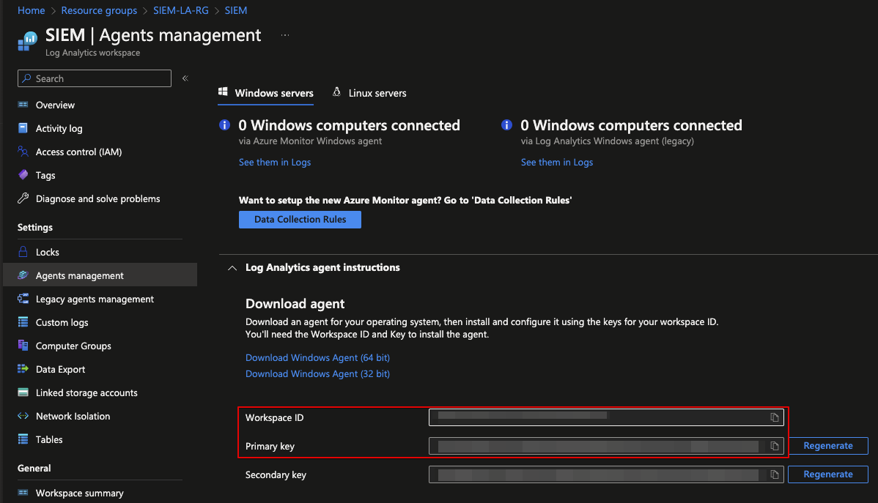Download Windows Agent 64 bit
The image size is (878, 503).
pos(317,358)
